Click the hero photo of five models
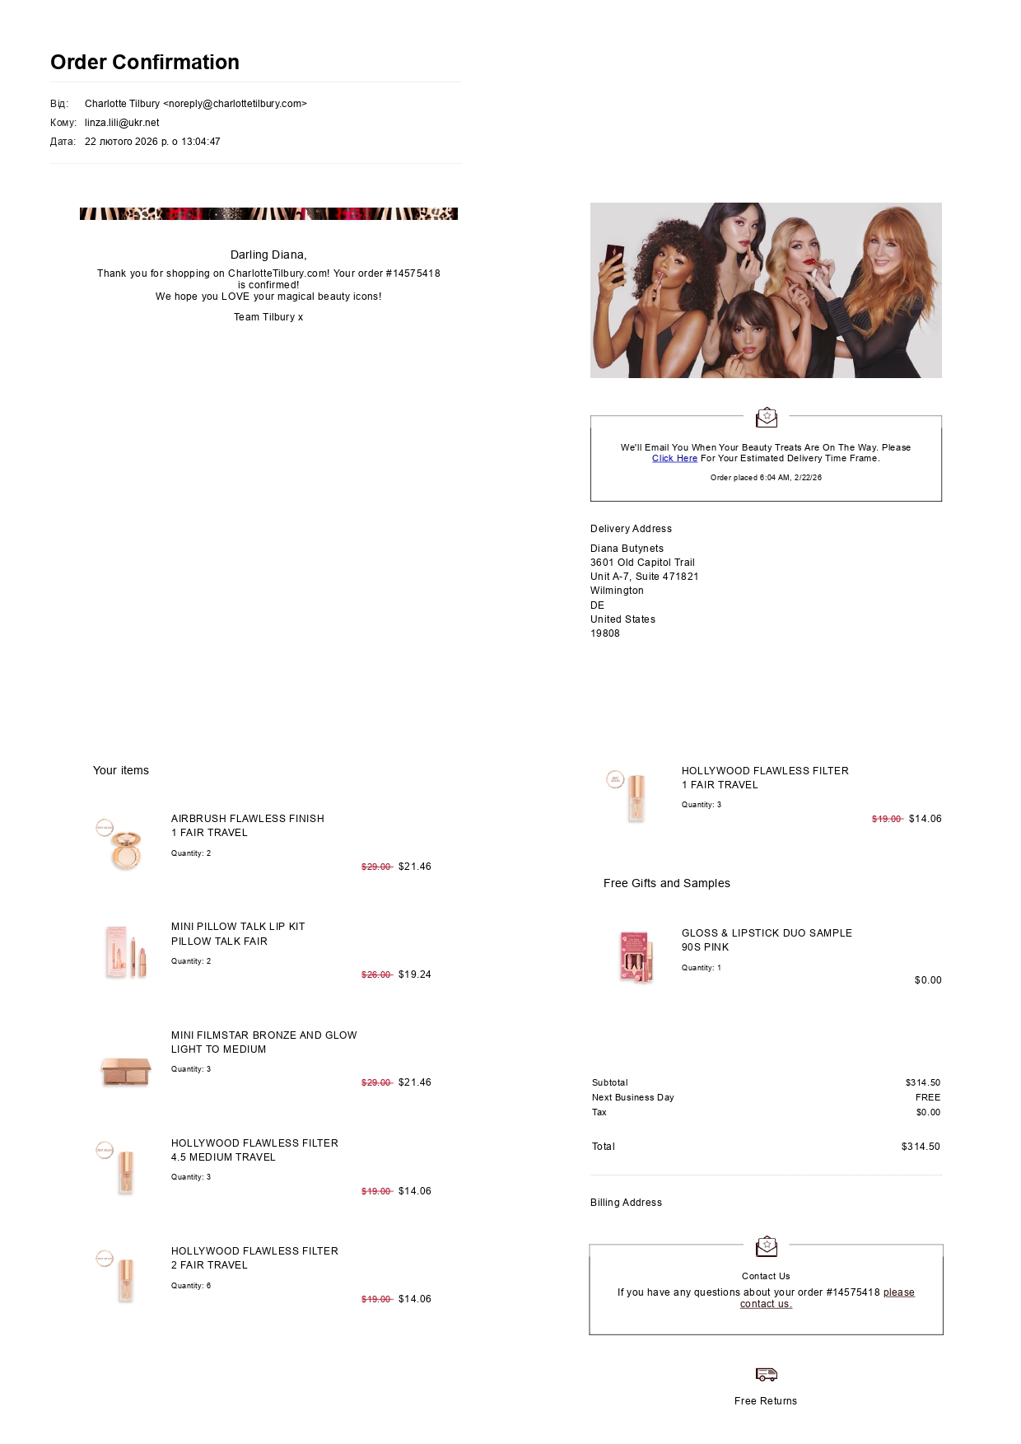This screenshot has width=1021, height=1444. [766, 290]
